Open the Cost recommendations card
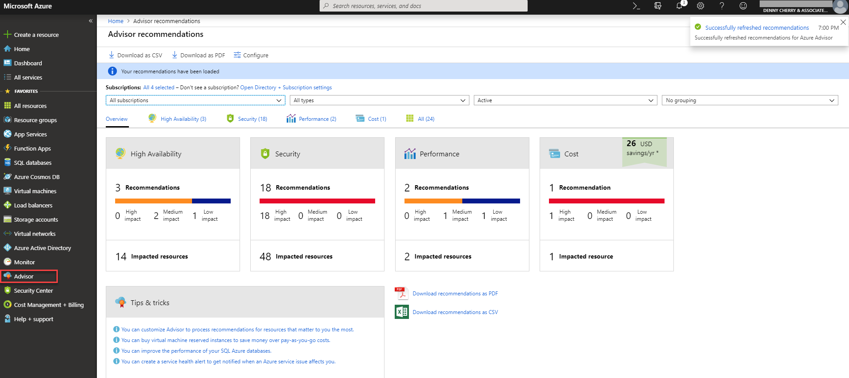 click(x=607, y=204)
